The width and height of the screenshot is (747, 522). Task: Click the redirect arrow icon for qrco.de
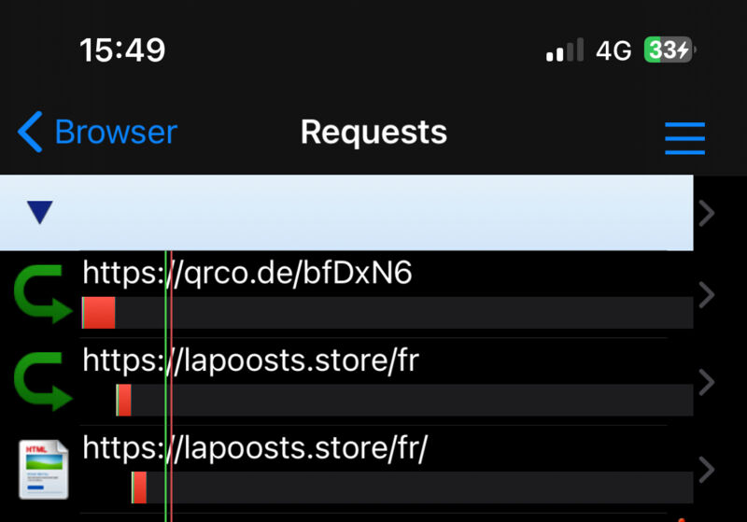(43, 294)
